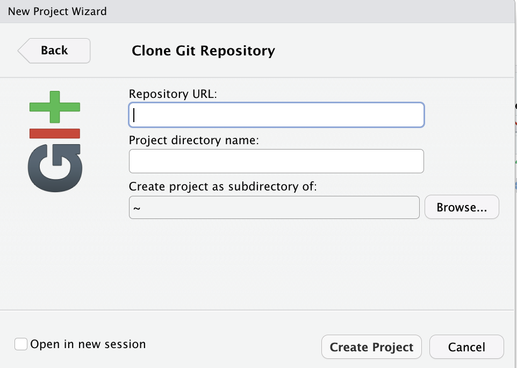Go back using the Back button
517x368 pixels.
pos(54,51)
